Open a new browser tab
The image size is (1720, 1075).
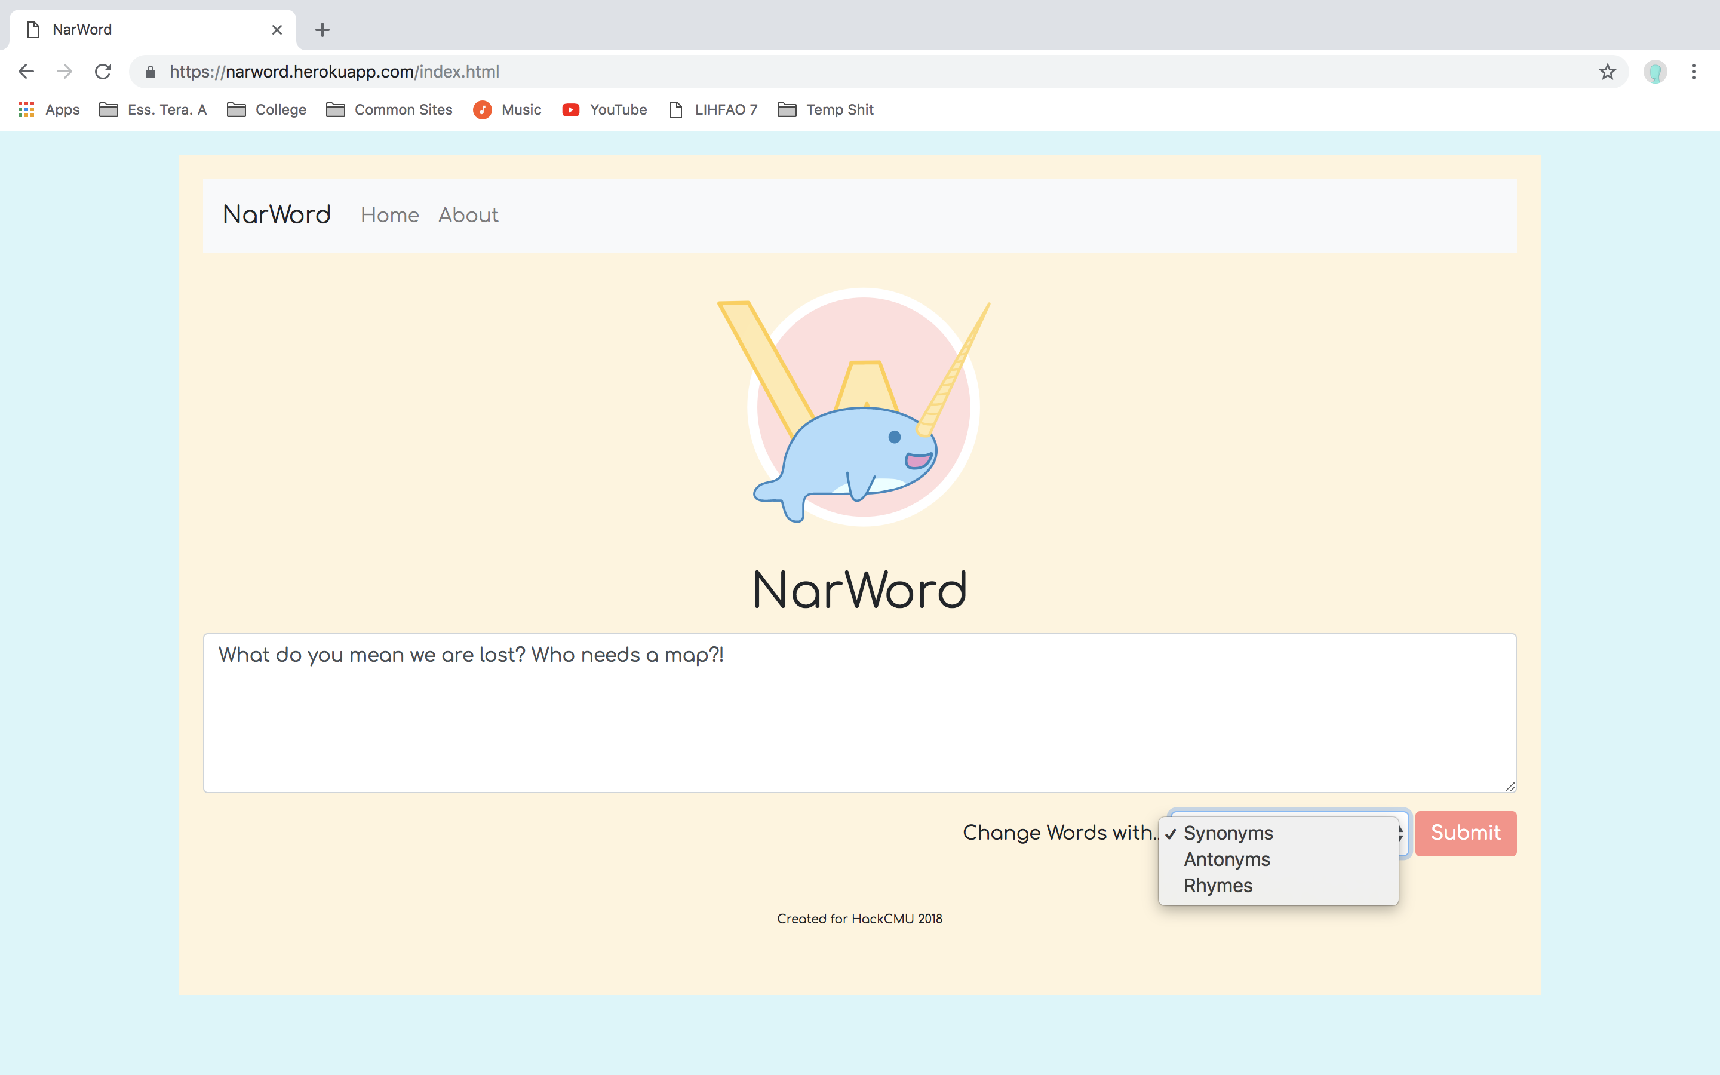[x=322, y=30]
